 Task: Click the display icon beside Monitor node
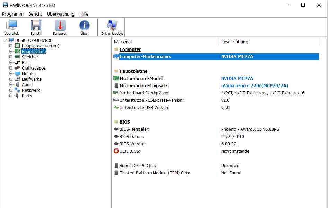(17, 73)
